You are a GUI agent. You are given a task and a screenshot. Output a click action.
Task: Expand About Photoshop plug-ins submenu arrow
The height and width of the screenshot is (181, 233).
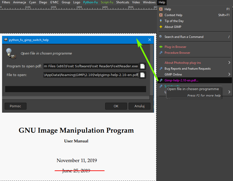pyautogui.click(x=229, y=62)
